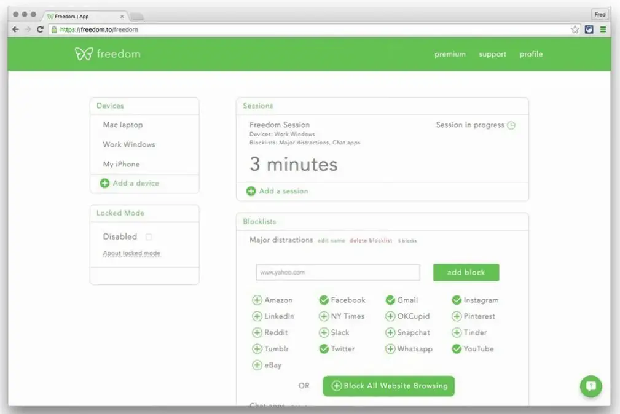Uncheck Gmail in blocklist
The width and height of the screenshot is (620, 414).
click(390, 300)
